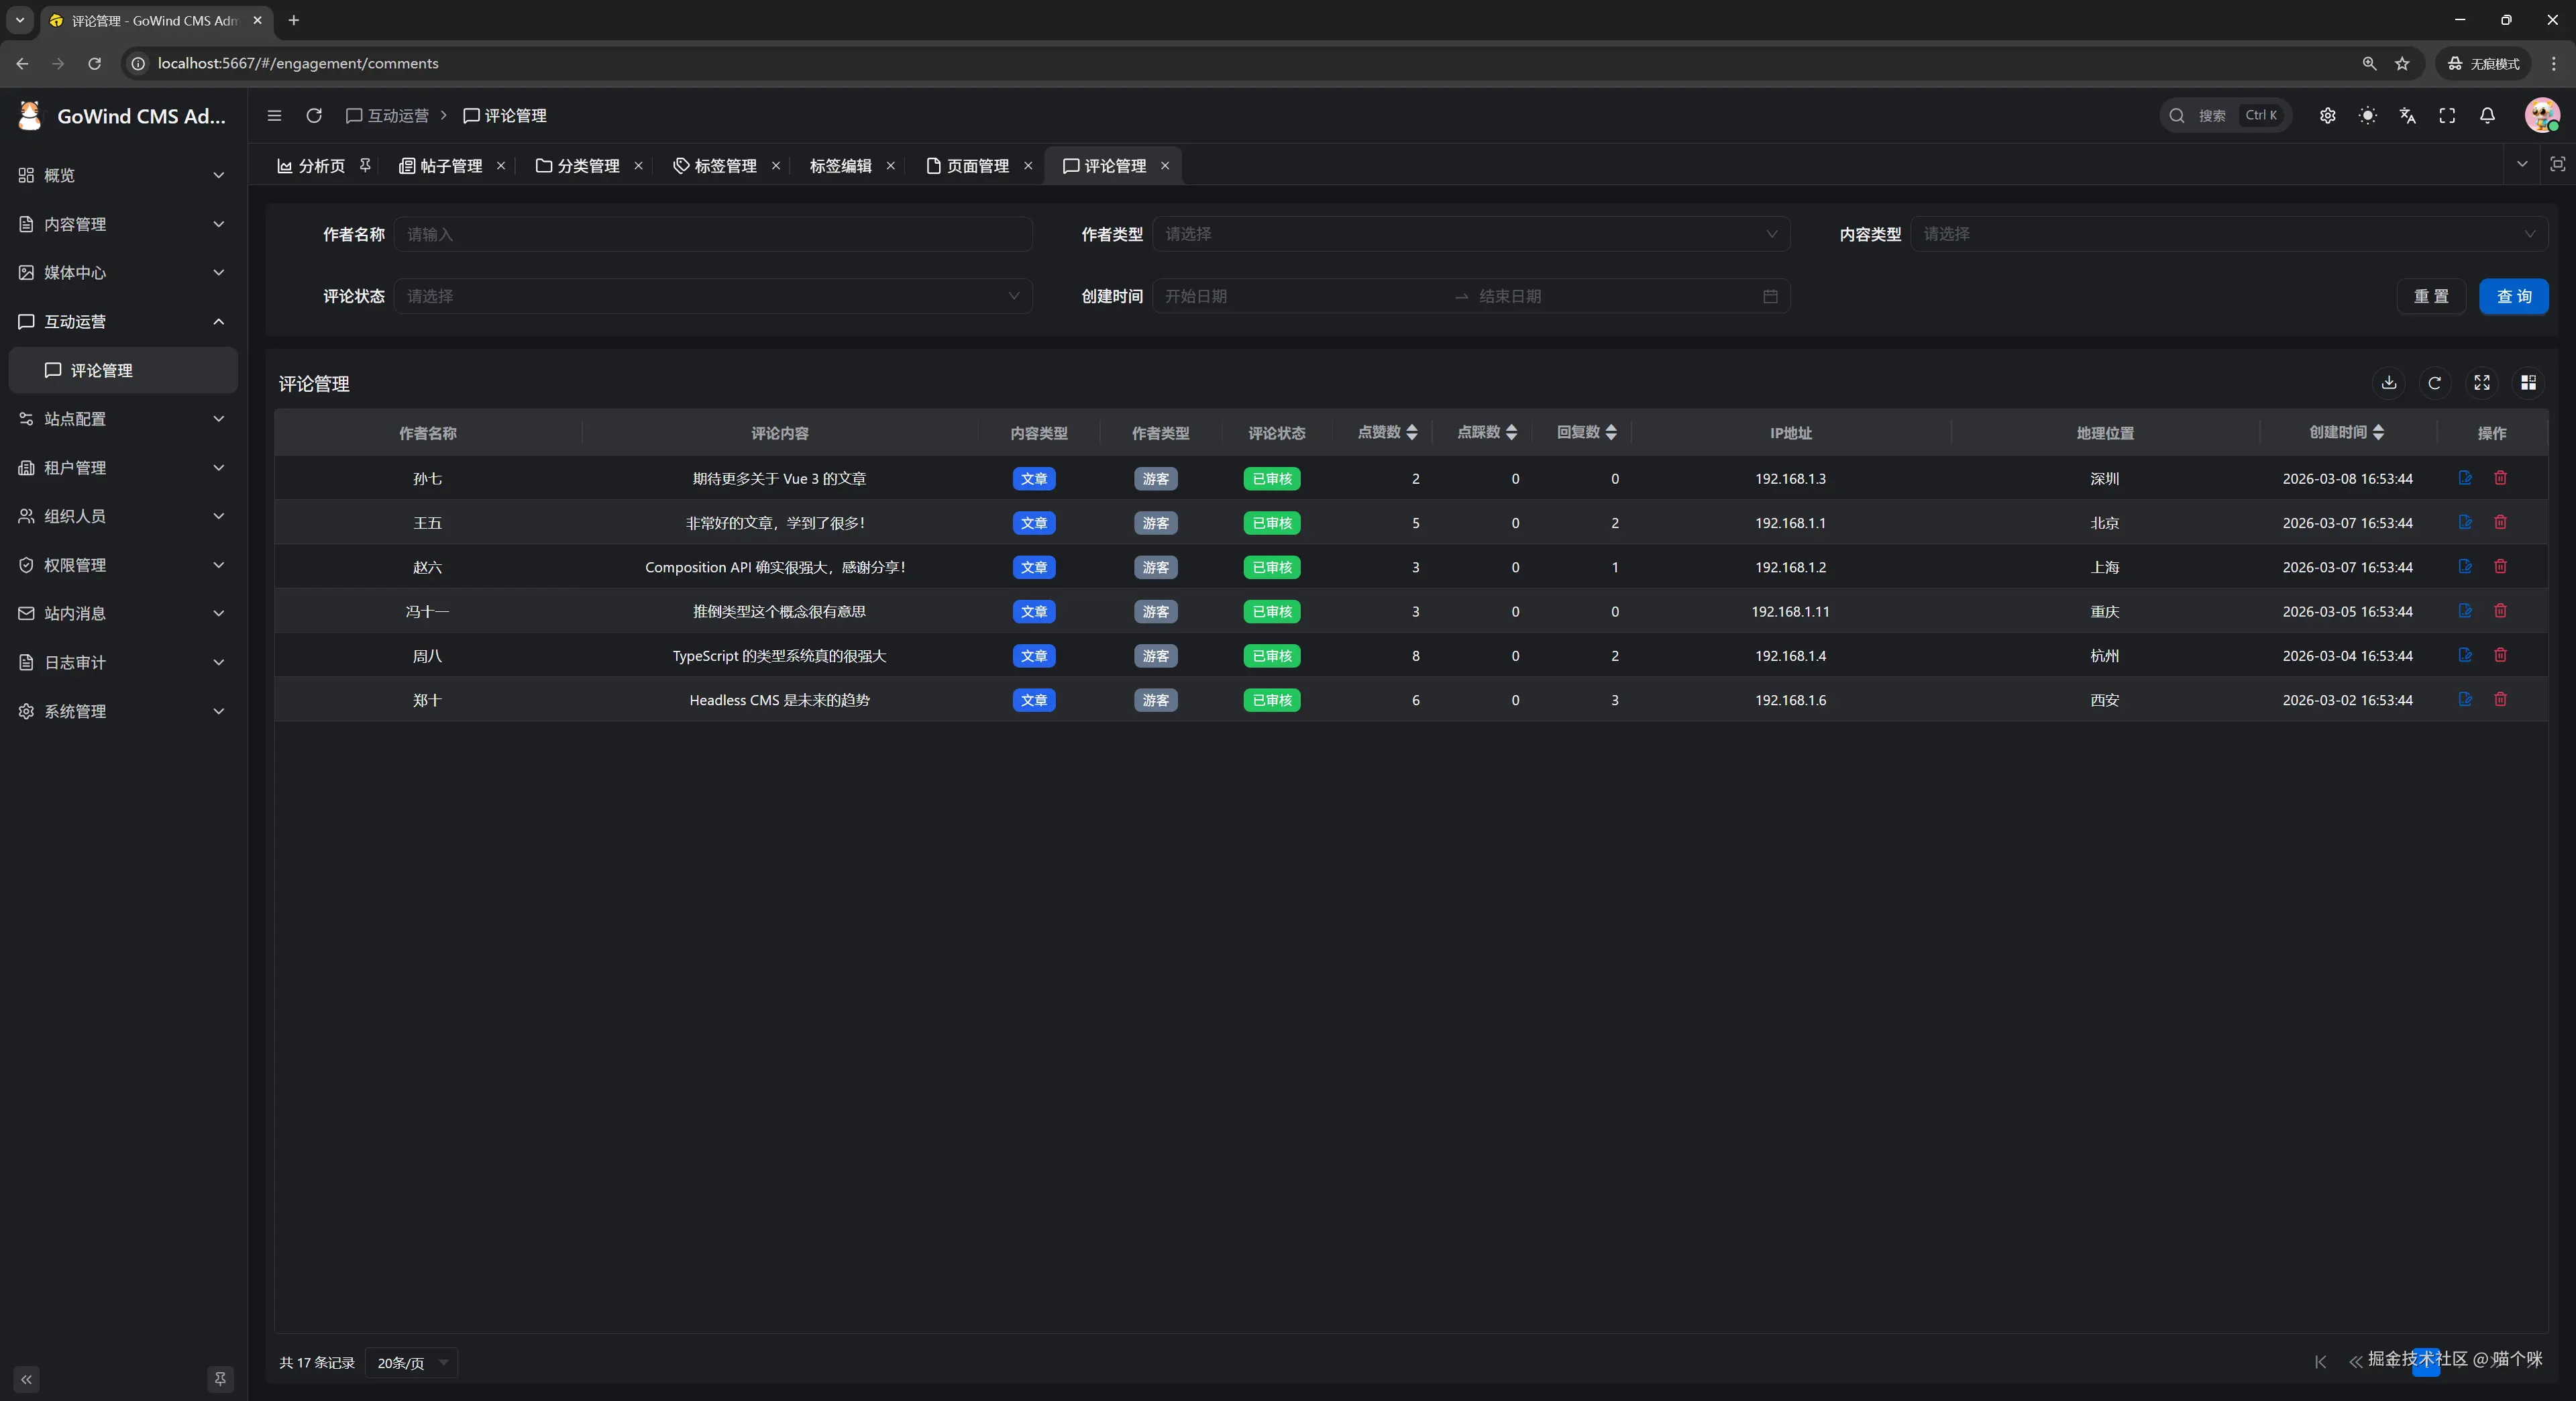
Task: Open table column settings grid icon
Action: (2528, 383)
